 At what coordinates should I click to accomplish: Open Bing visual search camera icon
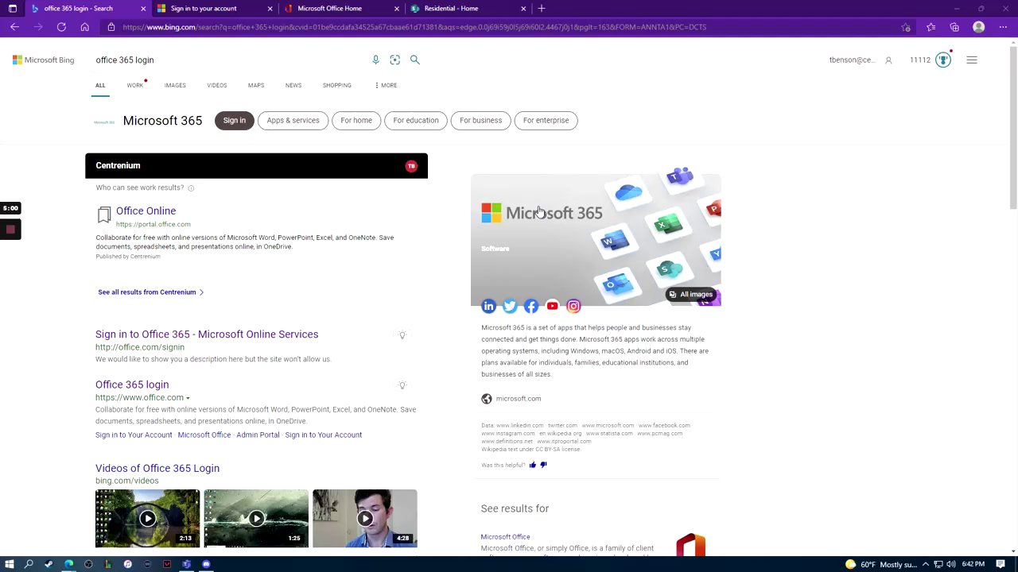click(x=395, y=60)
